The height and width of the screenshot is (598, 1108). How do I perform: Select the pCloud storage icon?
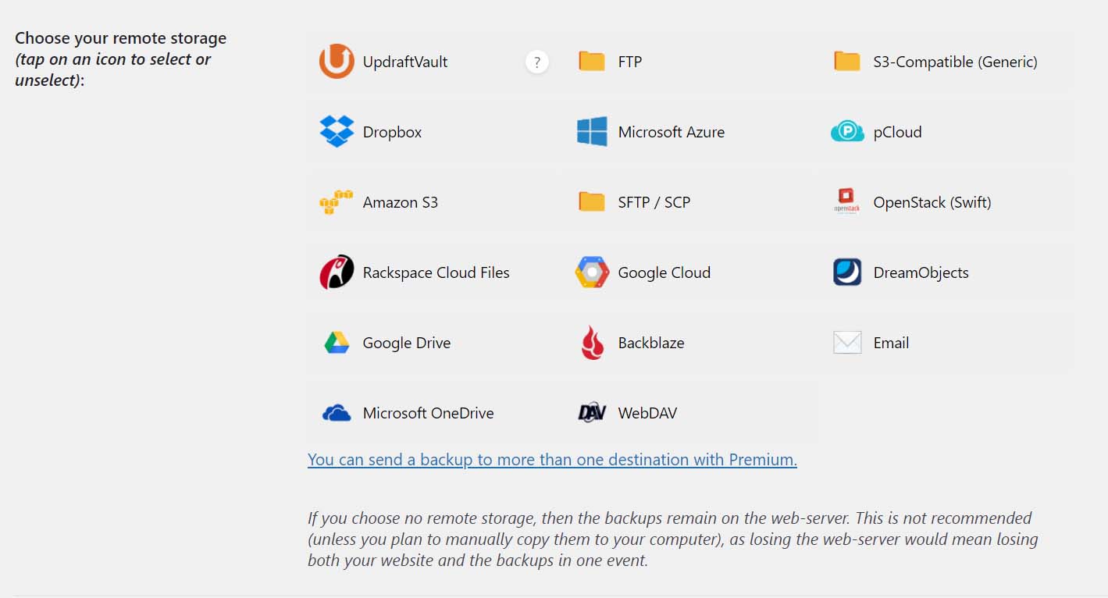[846, 131]
